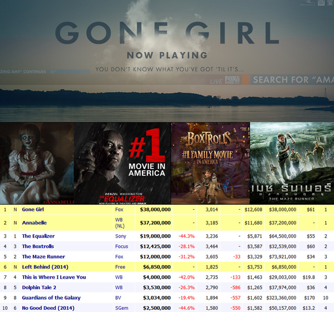Select -19.4% change for Guardians
This screenshot has width=334, height=312.
point(186,298)
